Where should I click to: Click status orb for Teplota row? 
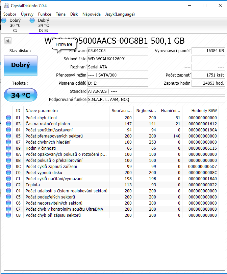[8, 185]
